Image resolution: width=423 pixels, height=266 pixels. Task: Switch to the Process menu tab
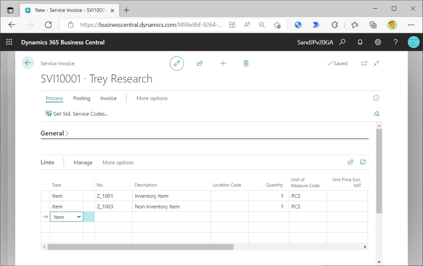click(55, 98)
